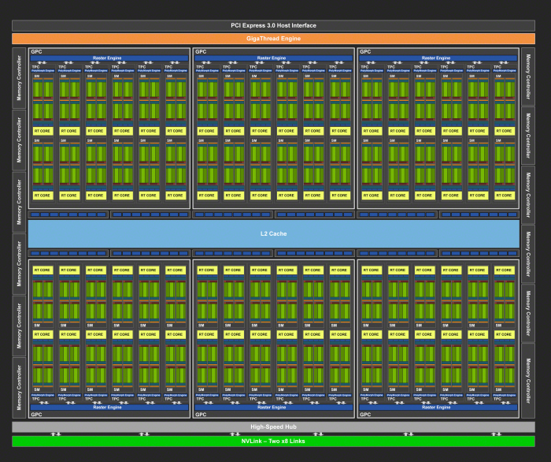Image resolution: width=551 pixels, height=462 pixels.
Task: Click first TPC label in top-middle GPC
Action: point(200,67)
